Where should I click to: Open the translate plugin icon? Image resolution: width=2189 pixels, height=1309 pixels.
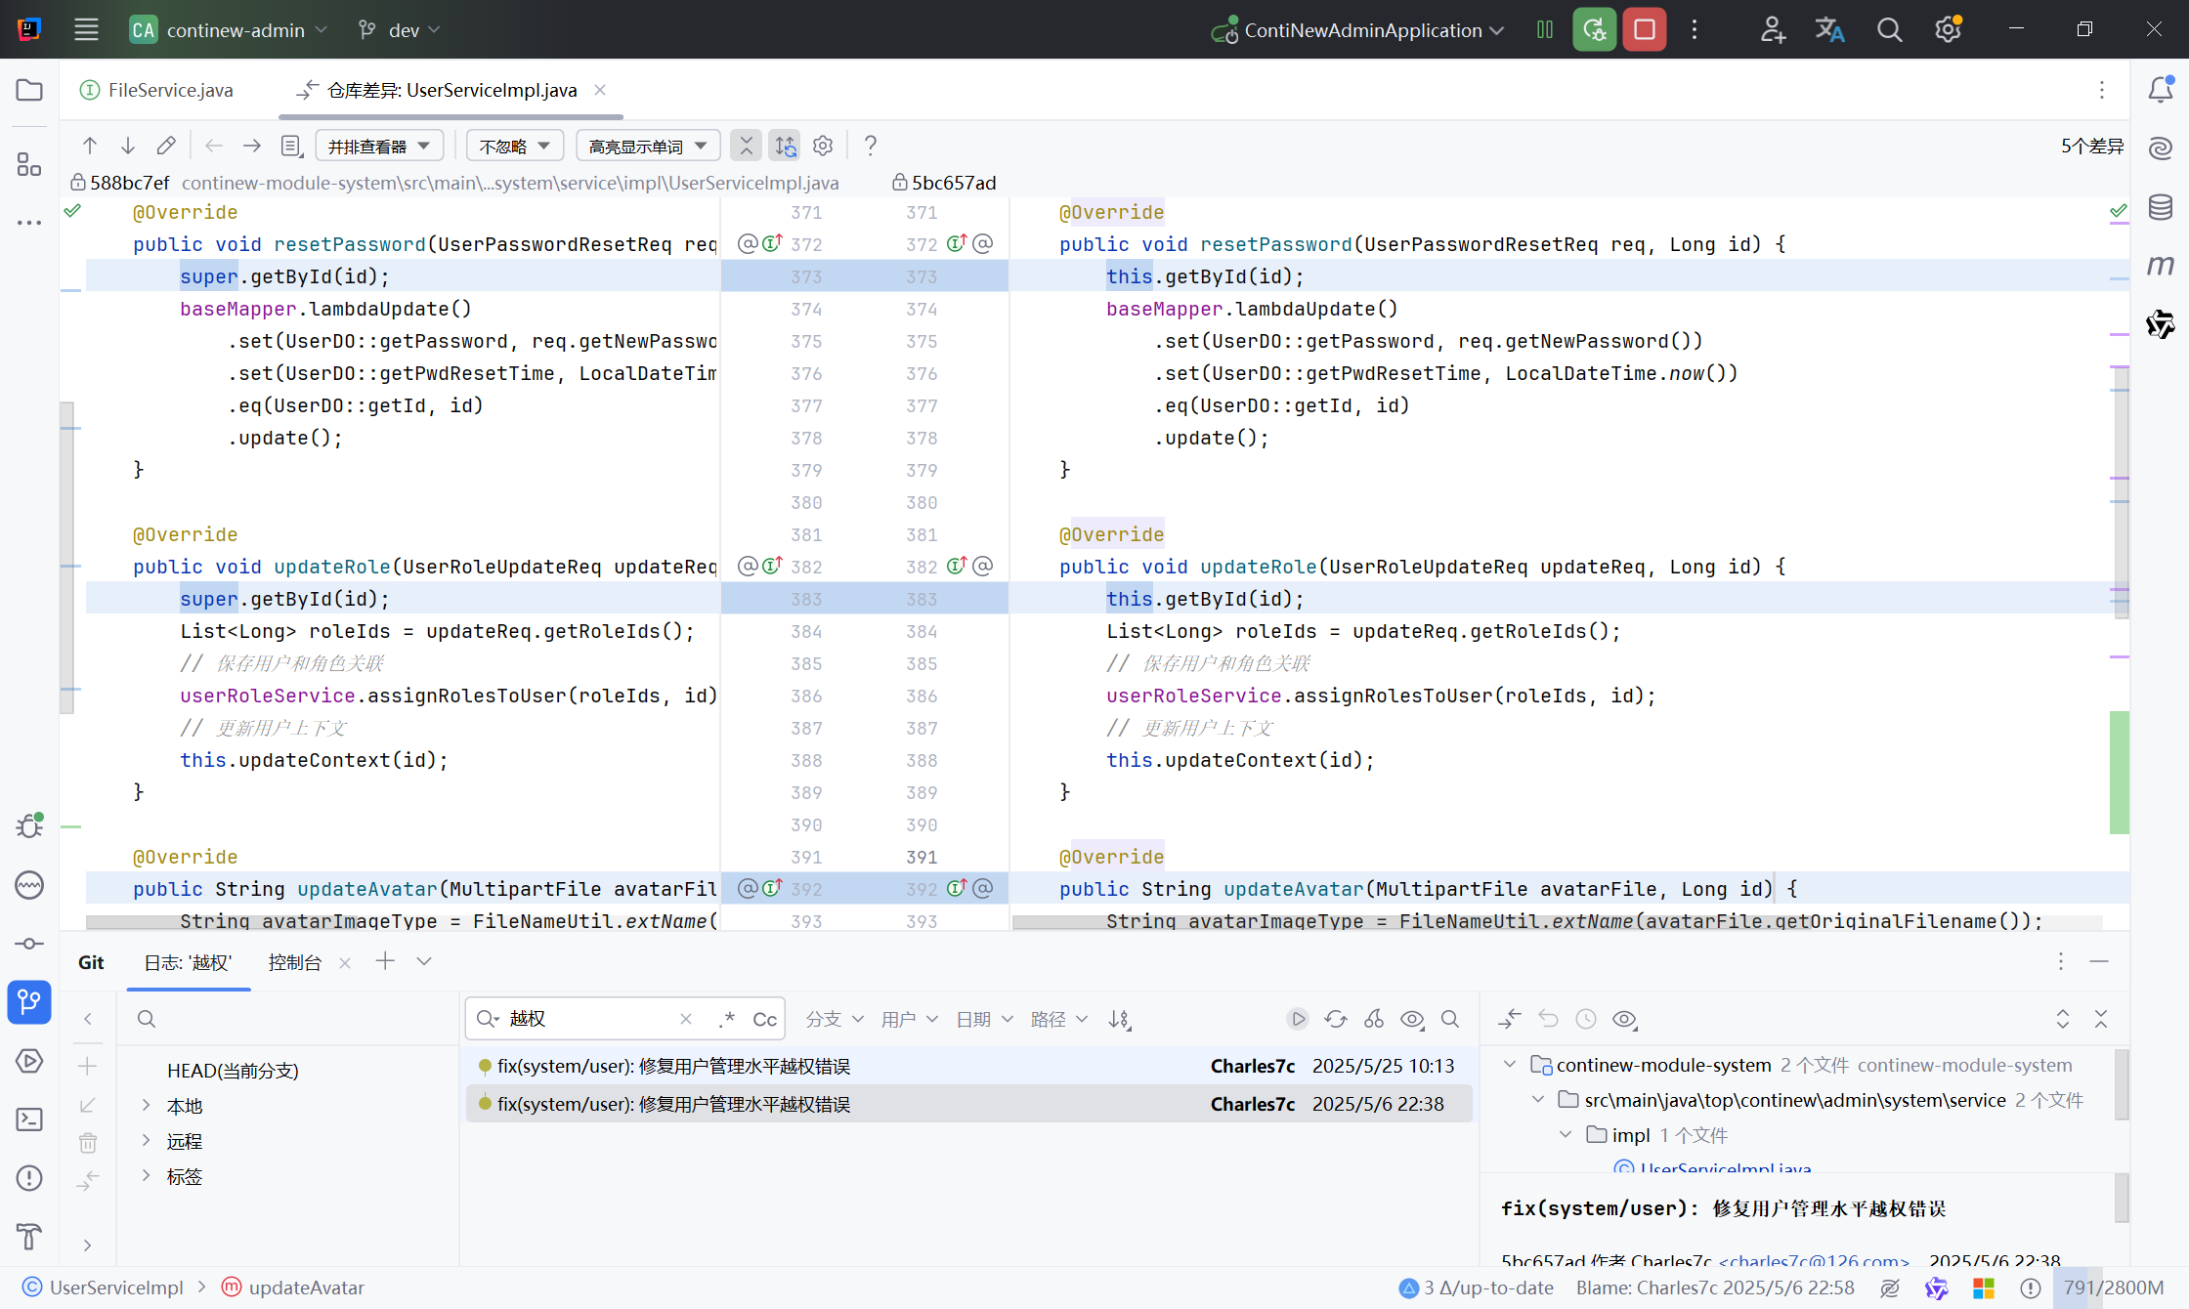(x=1829, y=30)
